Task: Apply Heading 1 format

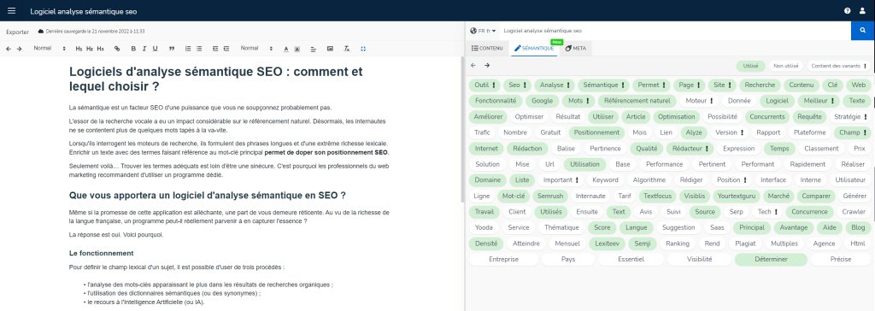Action: coord(79,50)
